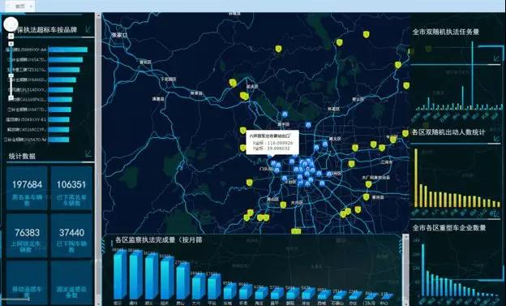Expand the 超标车按品牌 chart panel
The width and height of the screenshot is (506, 306).
pos(88,30)
